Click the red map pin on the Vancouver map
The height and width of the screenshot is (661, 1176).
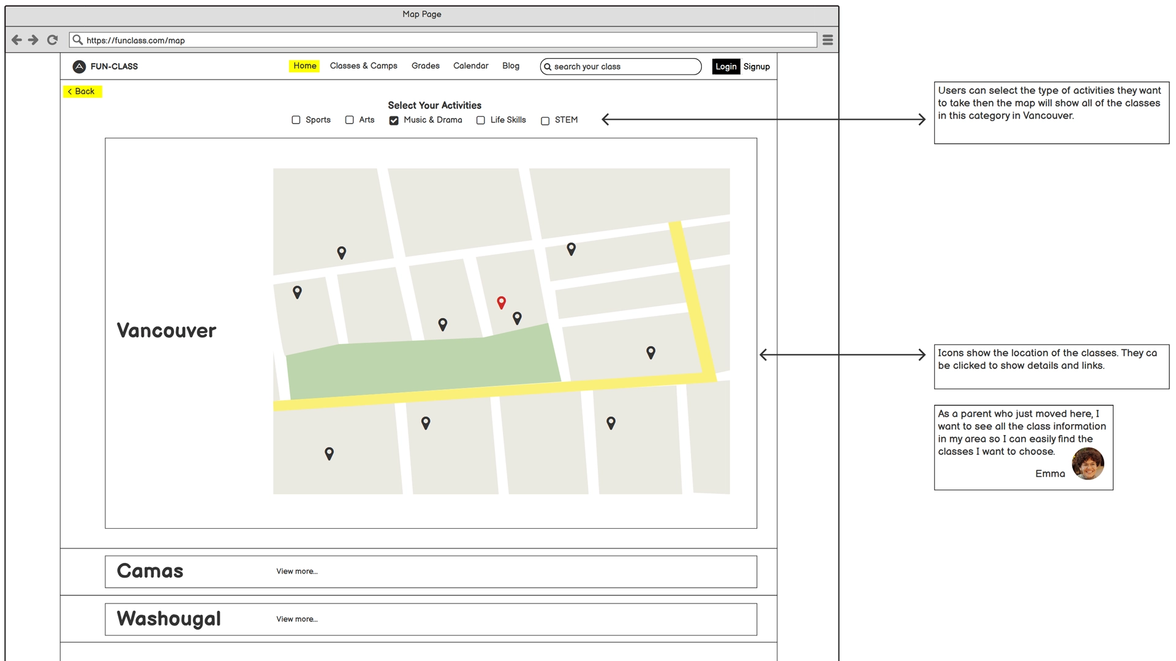tap(501, 302)
